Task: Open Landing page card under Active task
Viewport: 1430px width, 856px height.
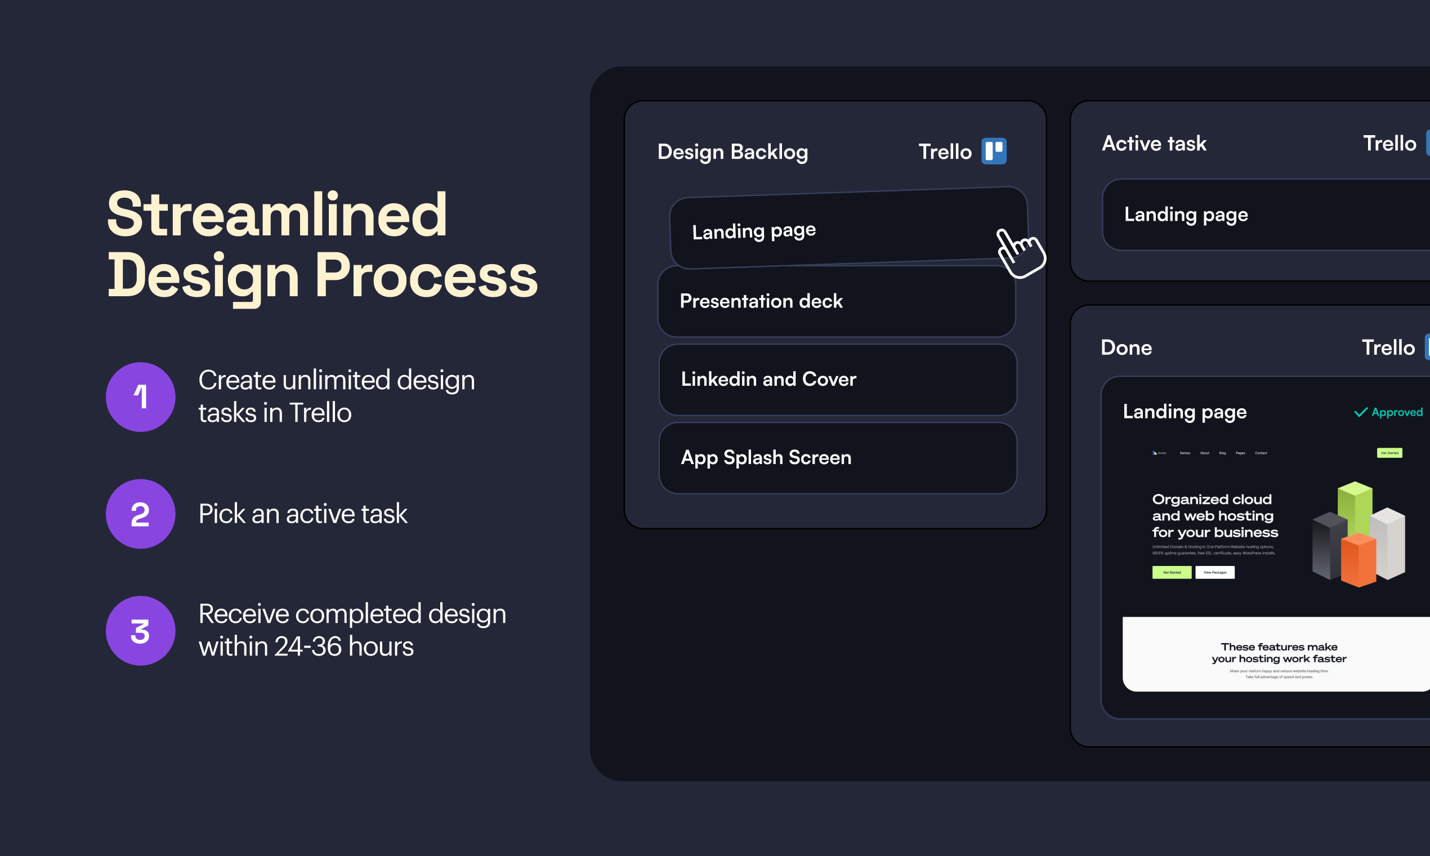Action: [x=1263, y=215]
